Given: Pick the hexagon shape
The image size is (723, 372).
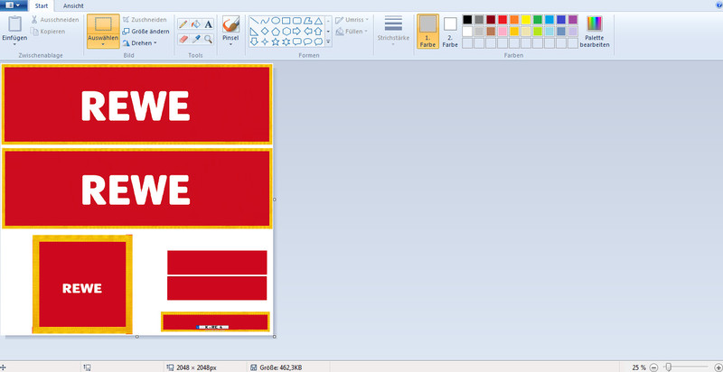Looking at the screenshot, I should [x=286, y=32].
